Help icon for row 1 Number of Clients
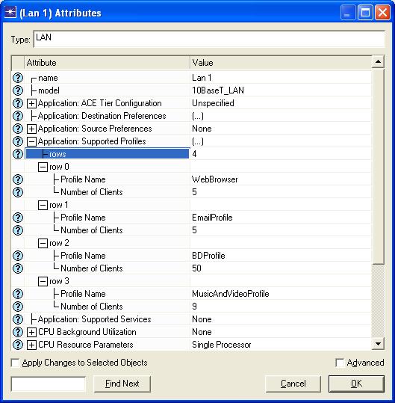Image resolution: width=395 pixels, height=403 pixels. tap(18, 230)
